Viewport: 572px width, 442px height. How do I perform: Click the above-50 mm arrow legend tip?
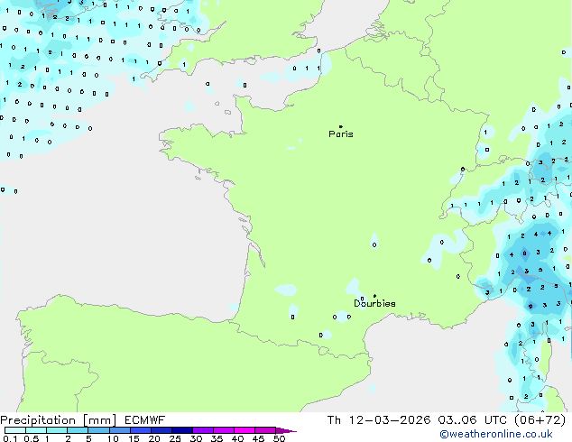tap(286, 430)
